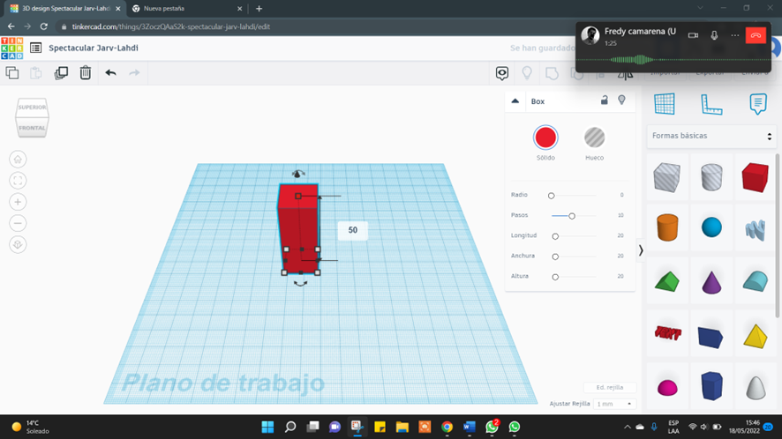The height and width of the screenshot is (439, 782).
Task: Add the red box shape
Action: (755, 177)
